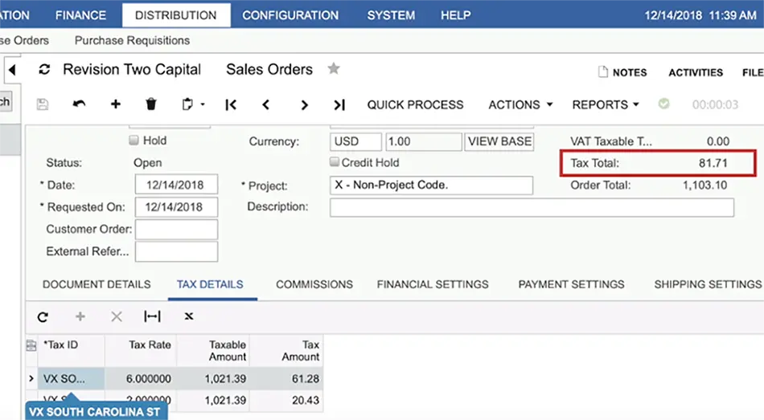Sort by the Tax Rate column header
764x420 pixels.
(140, 350)
